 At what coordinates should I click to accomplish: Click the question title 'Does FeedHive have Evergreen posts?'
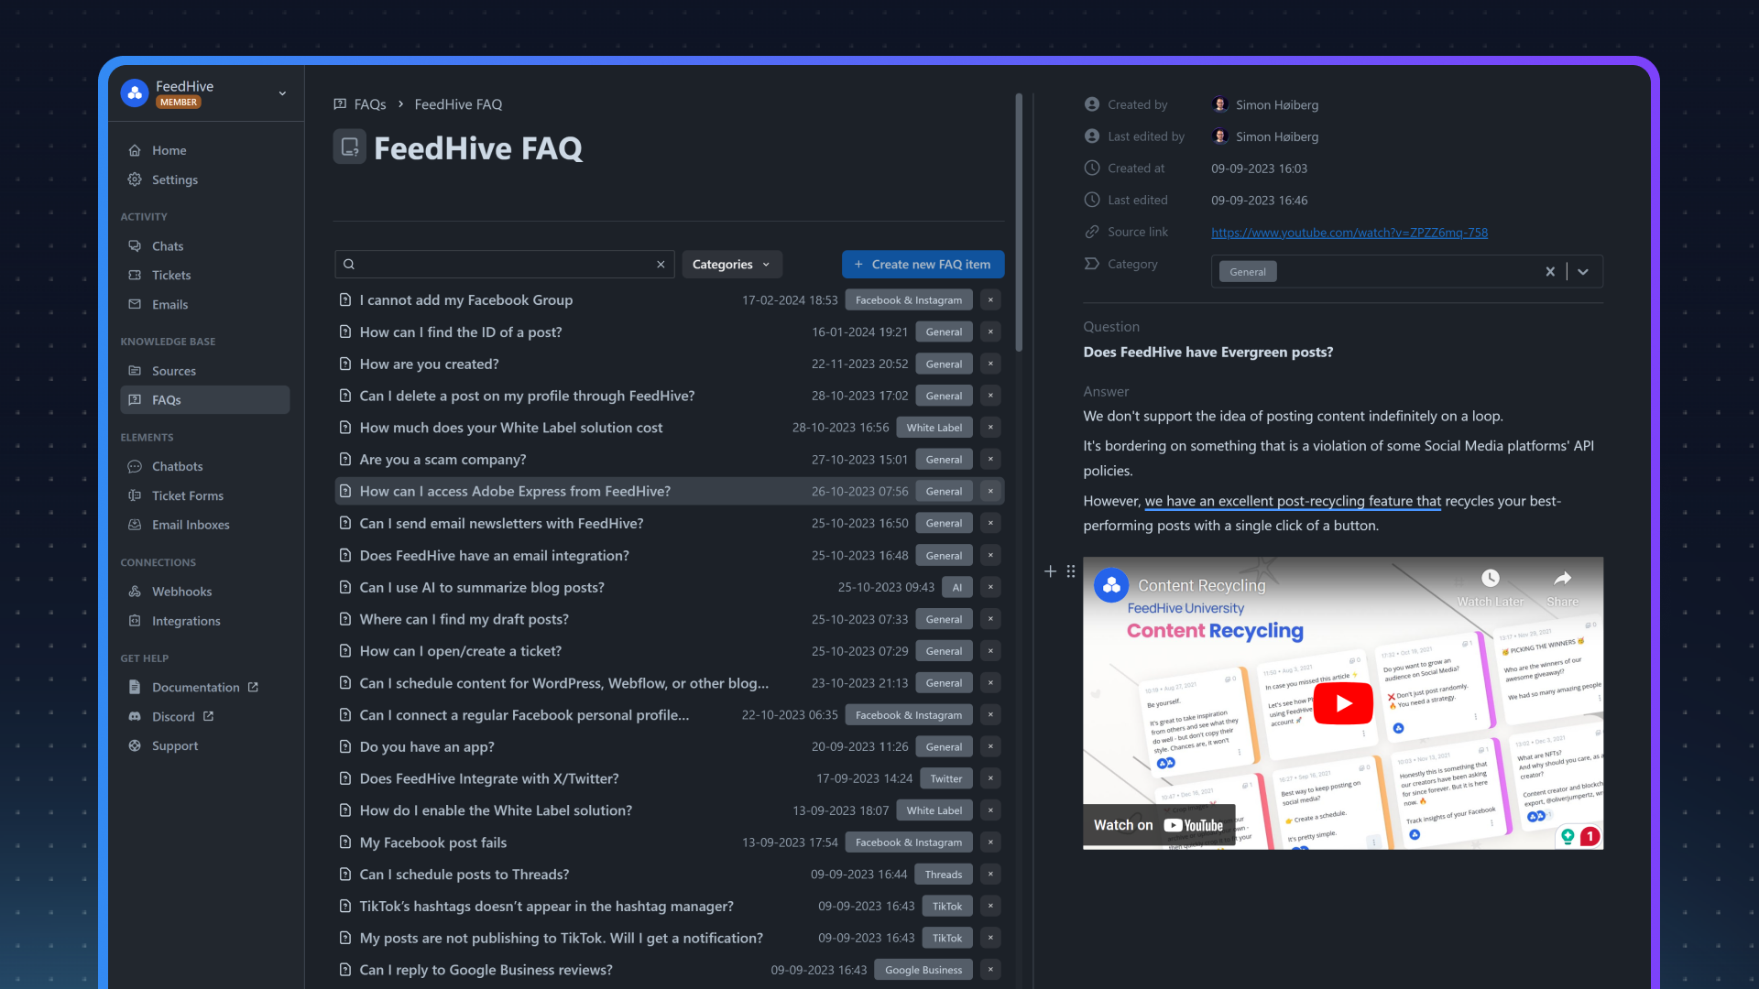click(x=1207, y=353)
